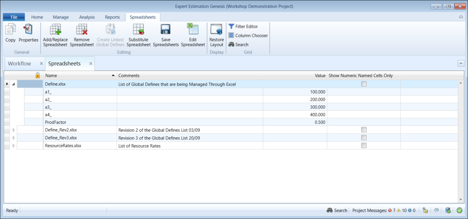
Task: Click the Add/Replace Spreadsheet icon
Action: point(55,30)
